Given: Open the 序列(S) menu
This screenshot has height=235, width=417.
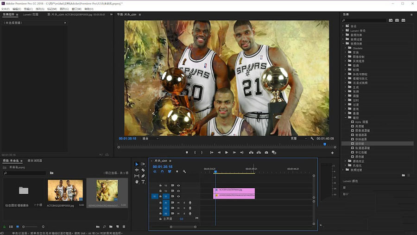Looking at the screenshot, I should click(x=40, y=9).
